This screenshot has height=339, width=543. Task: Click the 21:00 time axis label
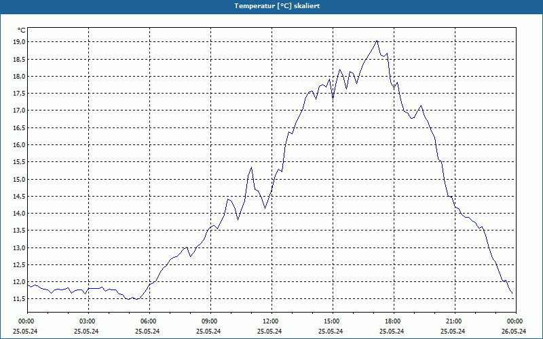click(455, 321)
